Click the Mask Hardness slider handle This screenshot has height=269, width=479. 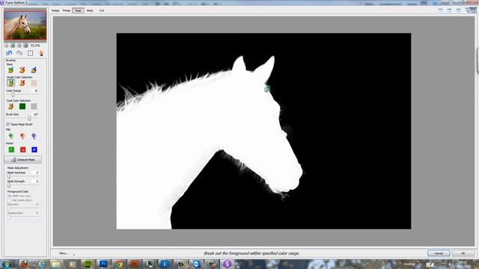pos(9,176)
